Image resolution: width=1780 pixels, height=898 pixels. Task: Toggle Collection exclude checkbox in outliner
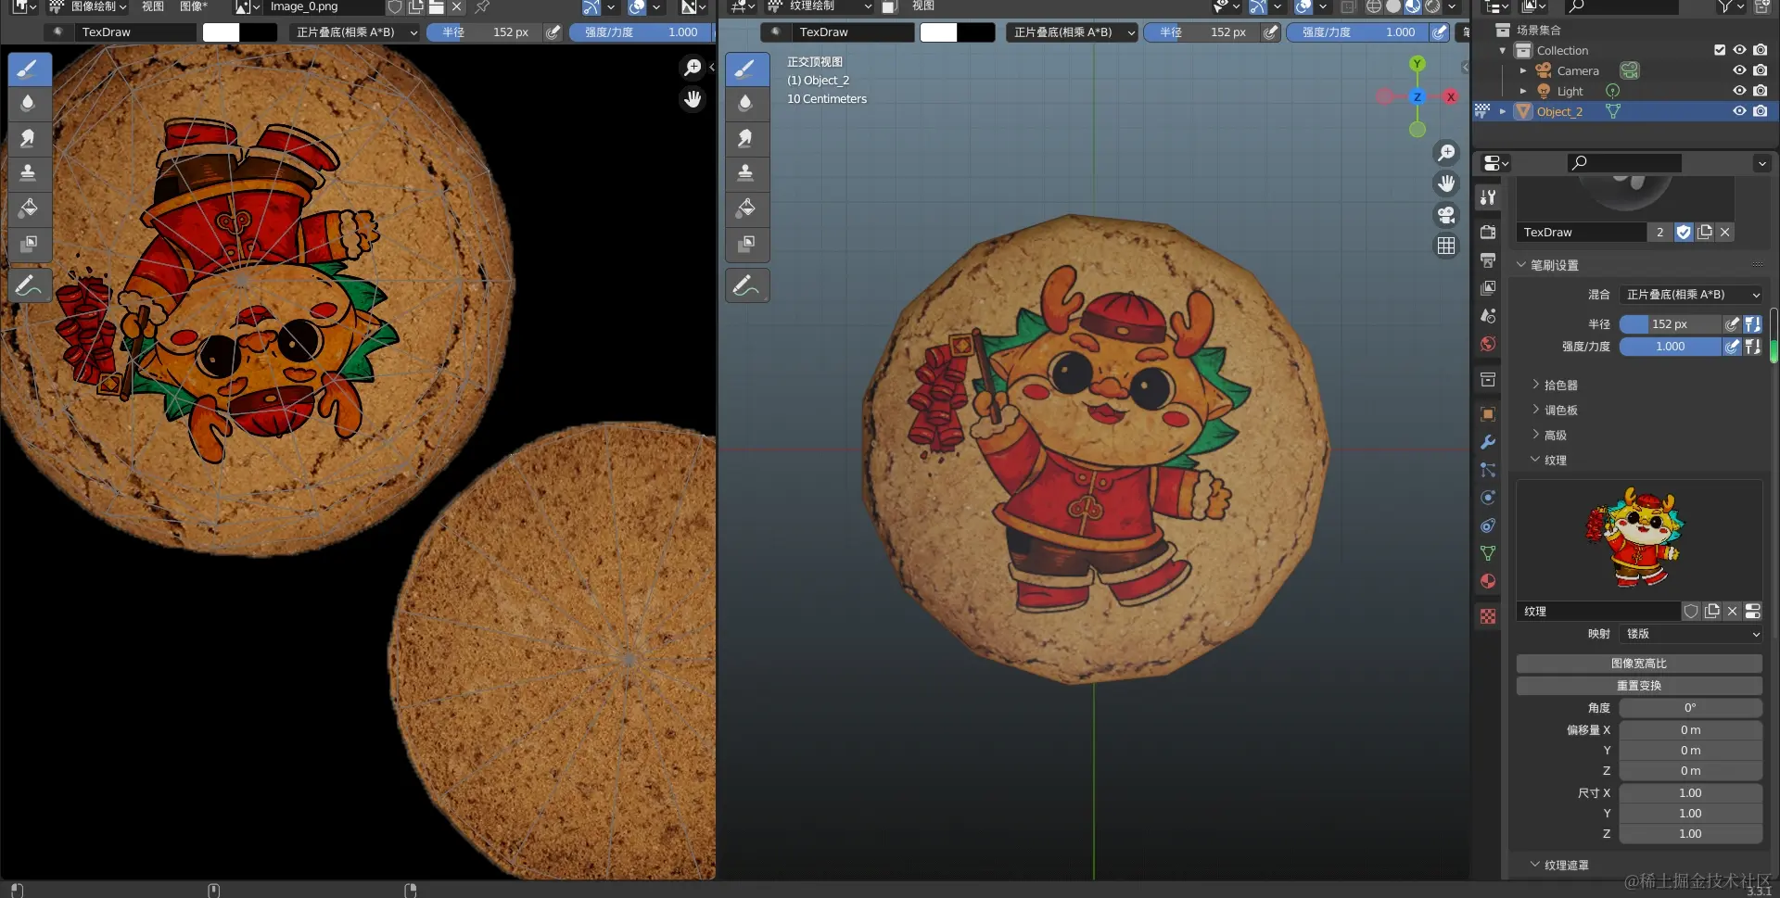[x=1720, y=50]
